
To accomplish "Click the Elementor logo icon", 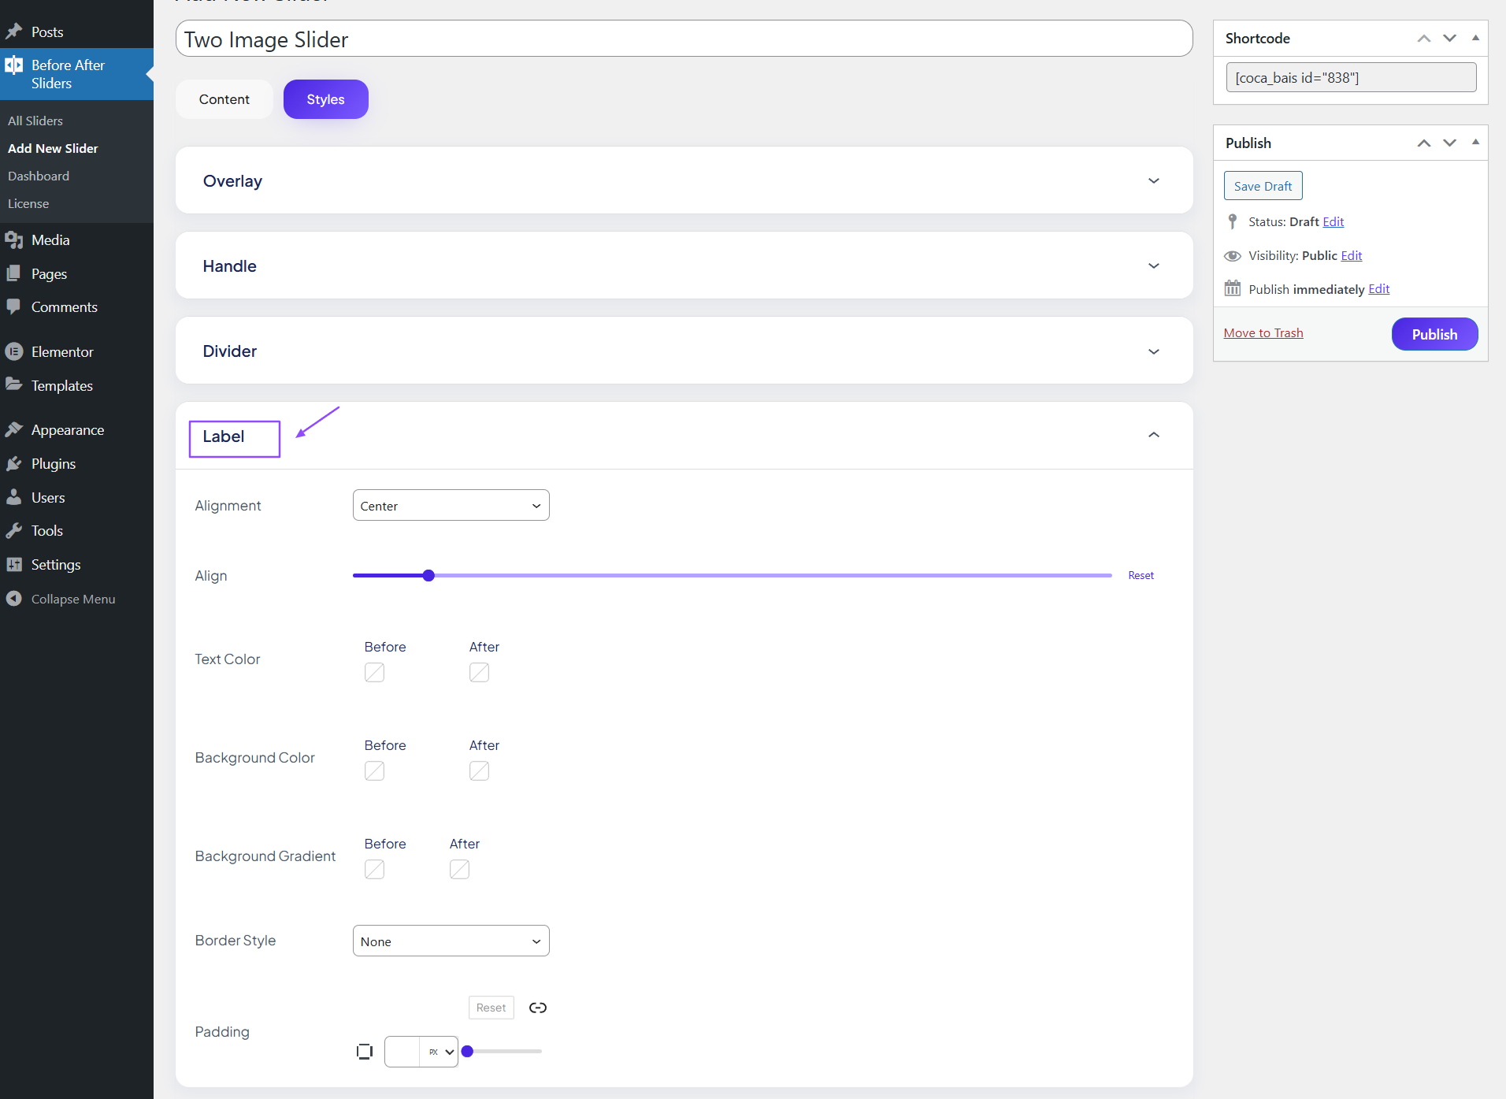I will (14, 351).
